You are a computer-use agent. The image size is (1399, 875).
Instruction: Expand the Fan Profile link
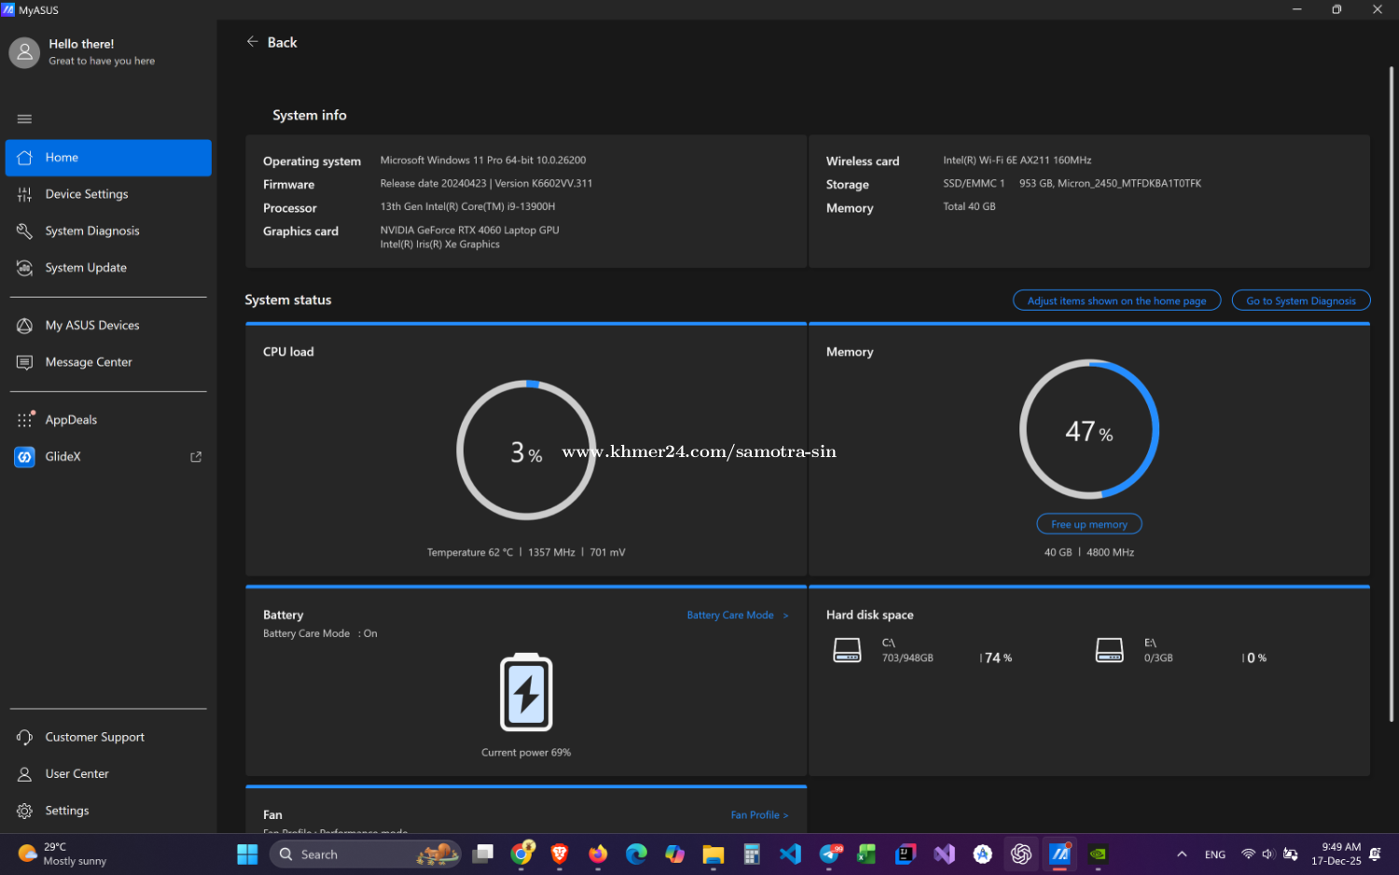coord(759,815)
